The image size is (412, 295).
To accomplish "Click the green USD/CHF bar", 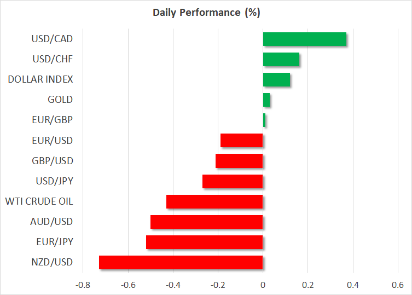I will coord(281,60).
